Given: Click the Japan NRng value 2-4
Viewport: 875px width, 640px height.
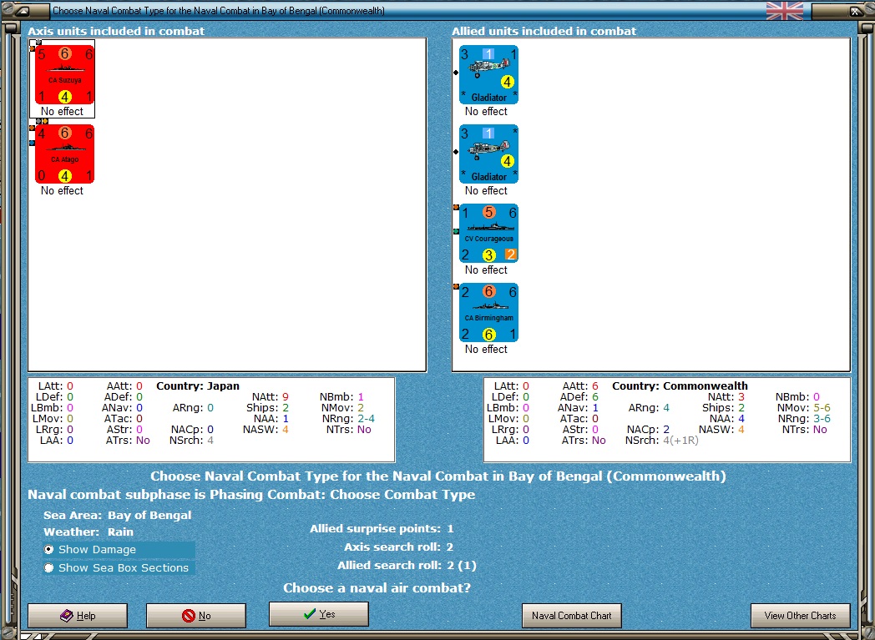Looking at the screenshot, I should pos(365,419).
